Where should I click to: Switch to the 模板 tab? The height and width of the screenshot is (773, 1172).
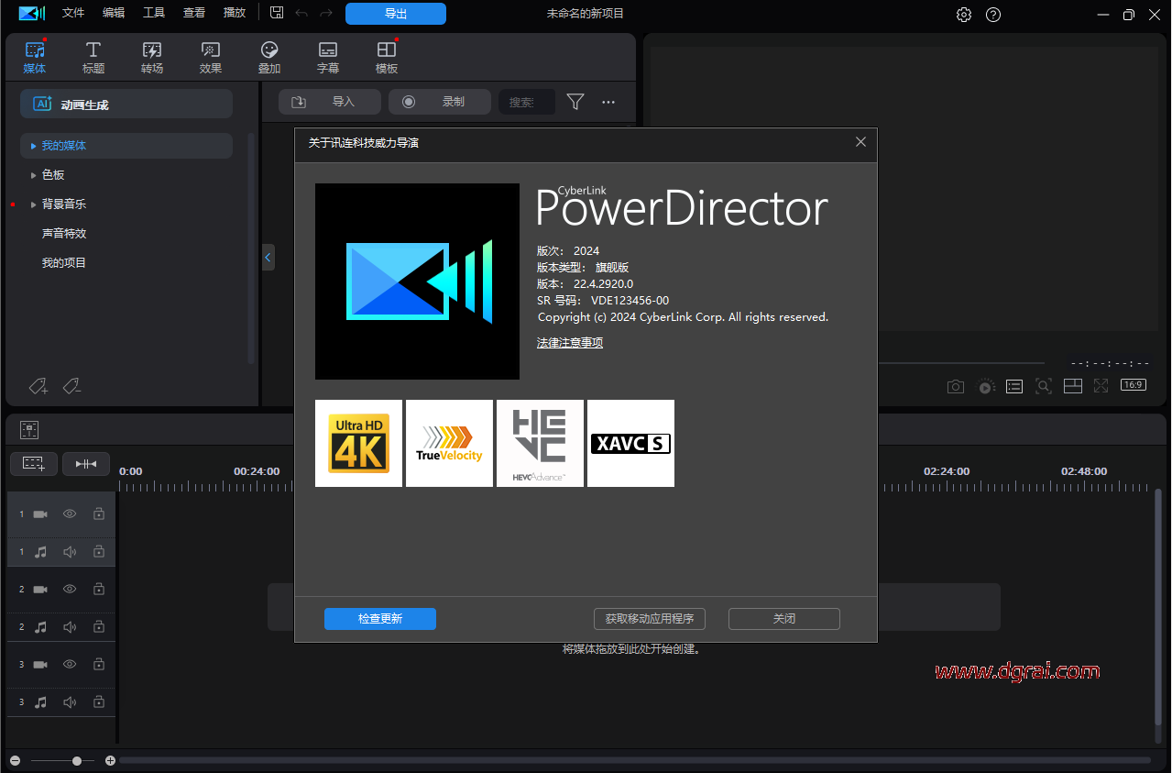click(x=387, y=58)
